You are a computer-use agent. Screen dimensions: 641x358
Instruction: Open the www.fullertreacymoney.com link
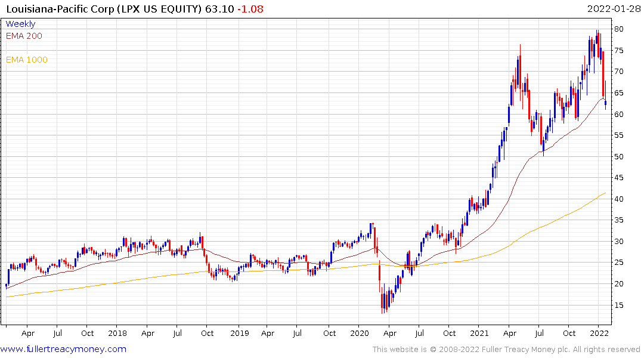pos(63,349)
